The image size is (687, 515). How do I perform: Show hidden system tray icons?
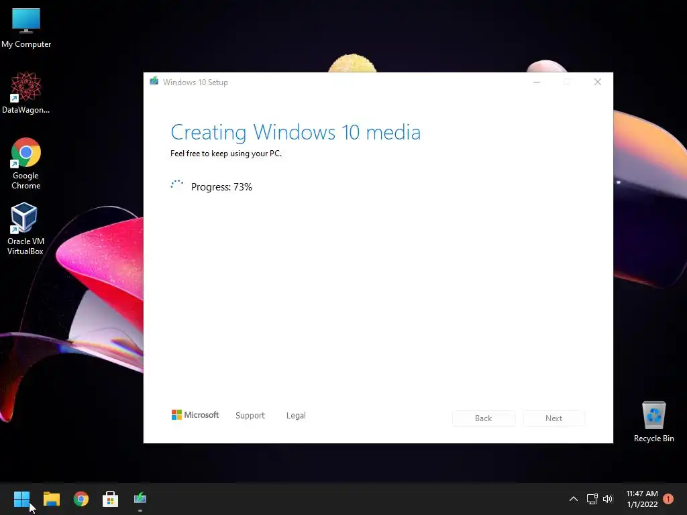[x=573, y=499]
